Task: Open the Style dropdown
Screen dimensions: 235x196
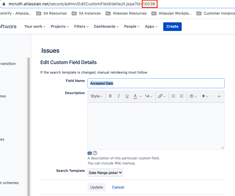Action: pos(97,96)
